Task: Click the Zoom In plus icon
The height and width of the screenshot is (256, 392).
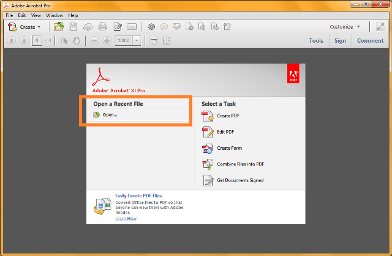Action: coord(107,41)
